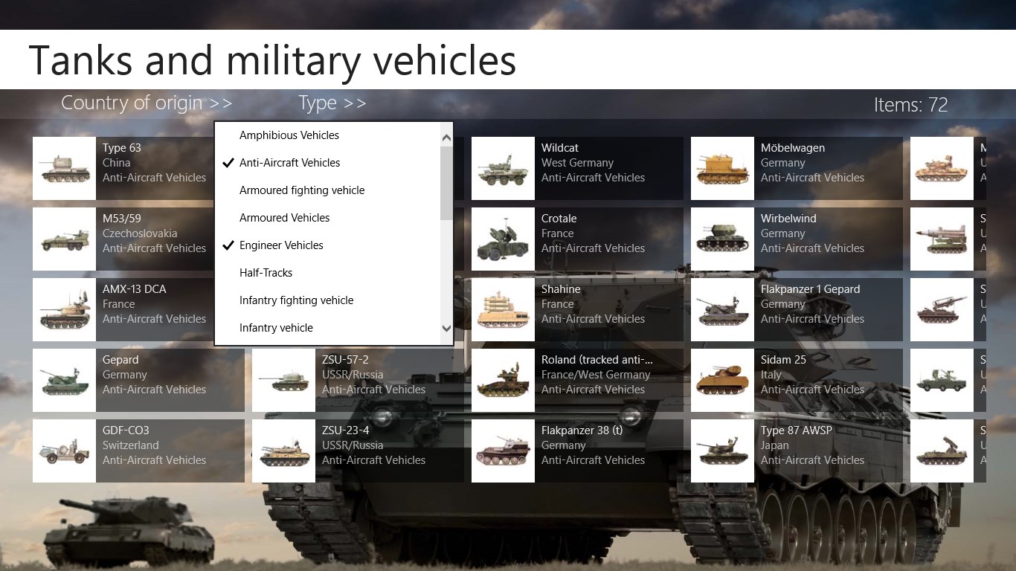Image resolution: width=1016 pixels, height=571 pixels.
Task: Select the Crotale vehicle image
Action: point(503,239)
